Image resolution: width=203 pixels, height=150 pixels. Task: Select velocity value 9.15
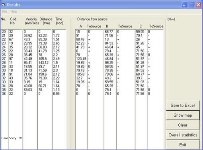pyautogui.click(x=27, y=82)
